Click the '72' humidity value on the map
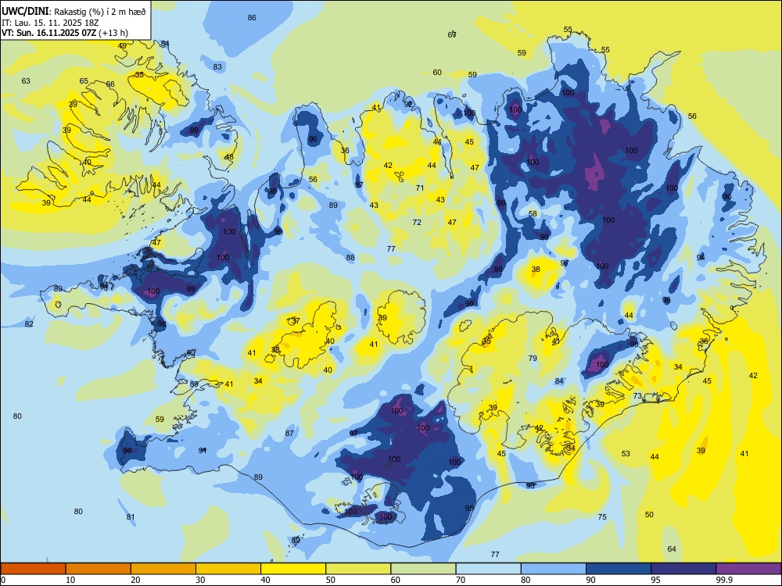782x586 pixels. coord(417,222)
